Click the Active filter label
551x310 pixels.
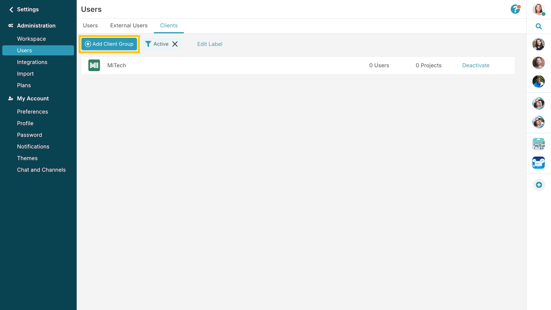pos(161,44)
